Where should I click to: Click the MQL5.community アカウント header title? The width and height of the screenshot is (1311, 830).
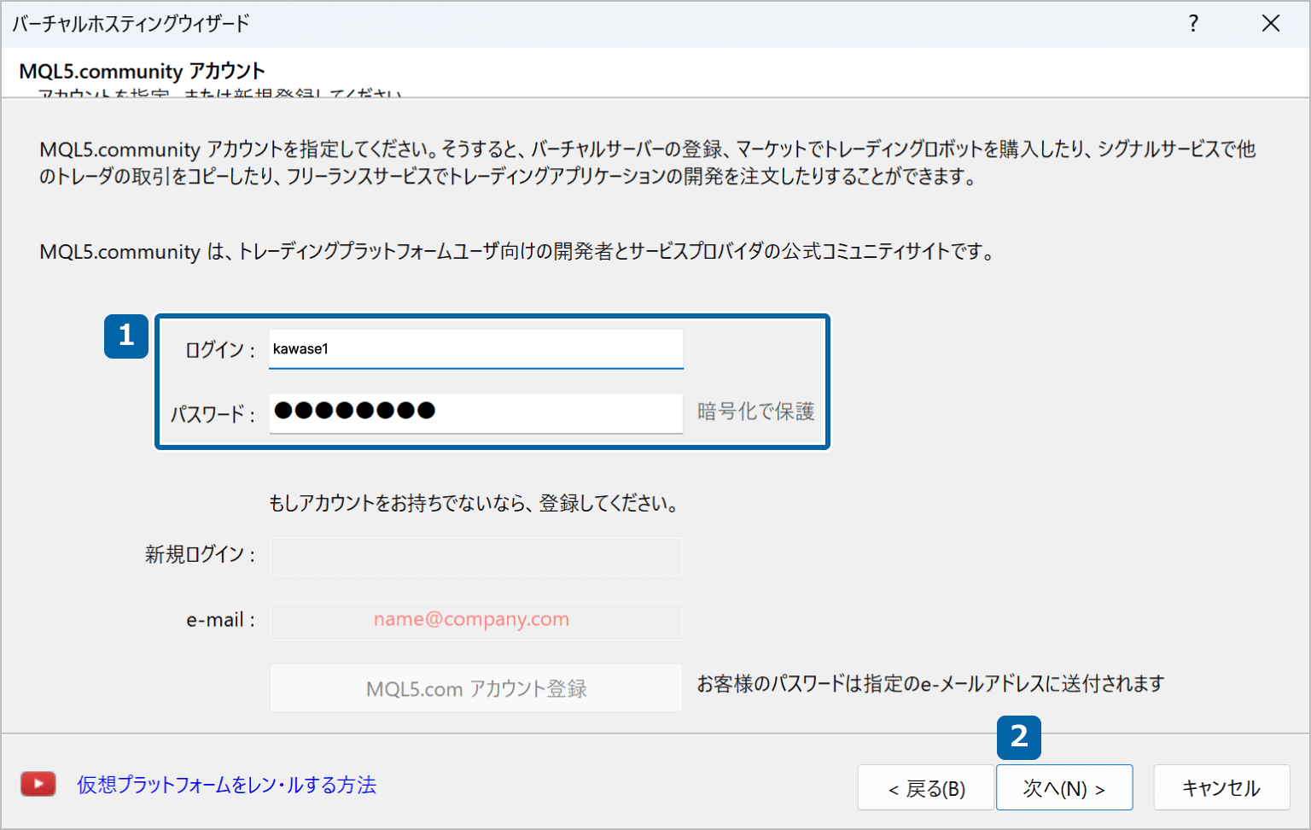pos(142,71)
